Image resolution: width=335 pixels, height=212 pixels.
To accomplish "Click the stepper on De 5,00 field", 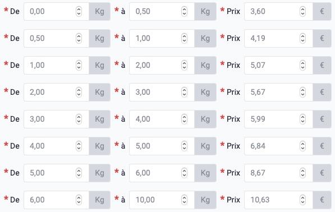I will (x=79, y=173).
